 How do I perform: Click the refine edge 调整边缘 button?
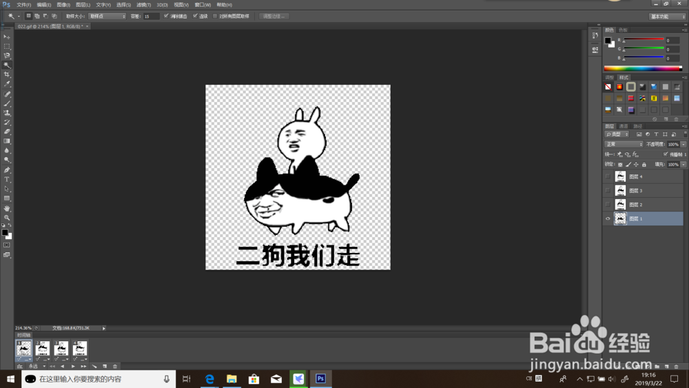tap(274, 17)
